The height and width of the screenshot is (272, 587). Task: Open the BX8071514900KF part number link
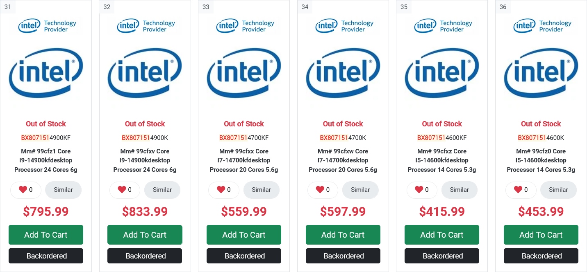coord(46,138)
